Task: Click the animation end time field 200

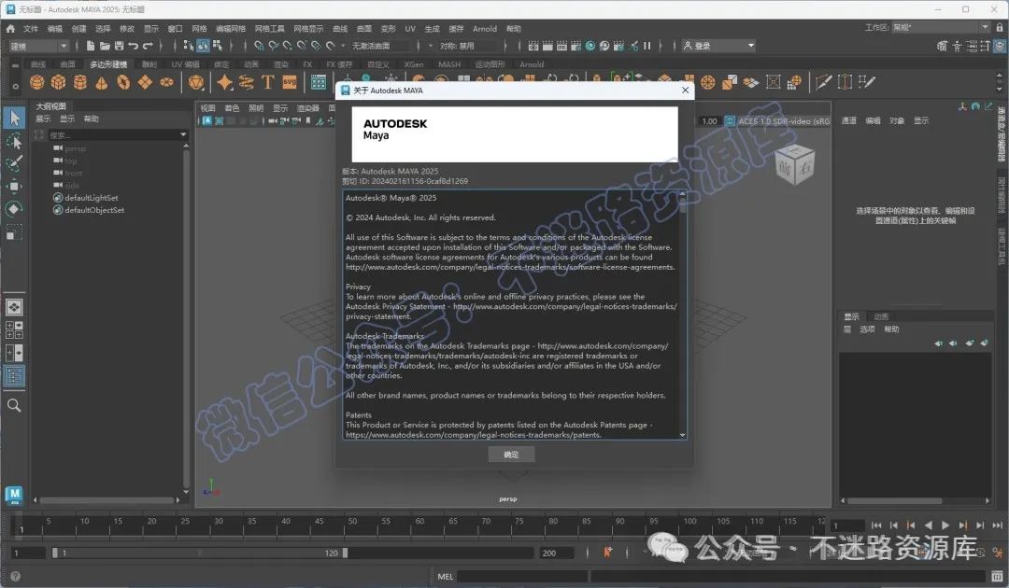Action: (556, 553)
